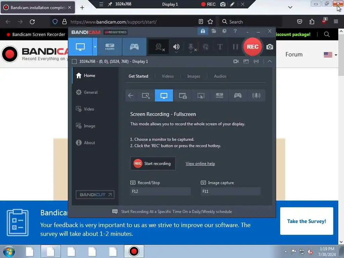Open Image settings in sidebar
This screenshot has width=344, height=258.
pos(95,126)
